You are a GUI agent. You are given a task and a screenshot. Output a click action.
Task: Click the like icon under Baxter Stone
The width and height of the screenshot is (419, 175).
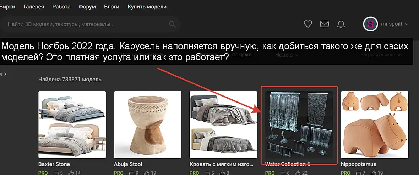point(71,173)
